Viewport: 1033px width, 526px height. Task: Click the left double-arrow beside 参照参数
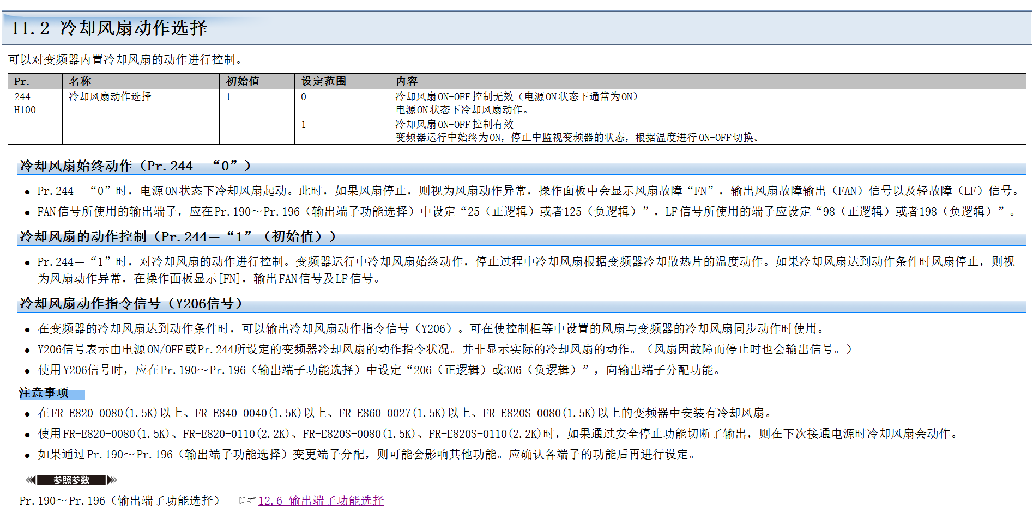[x=31, y=480]
